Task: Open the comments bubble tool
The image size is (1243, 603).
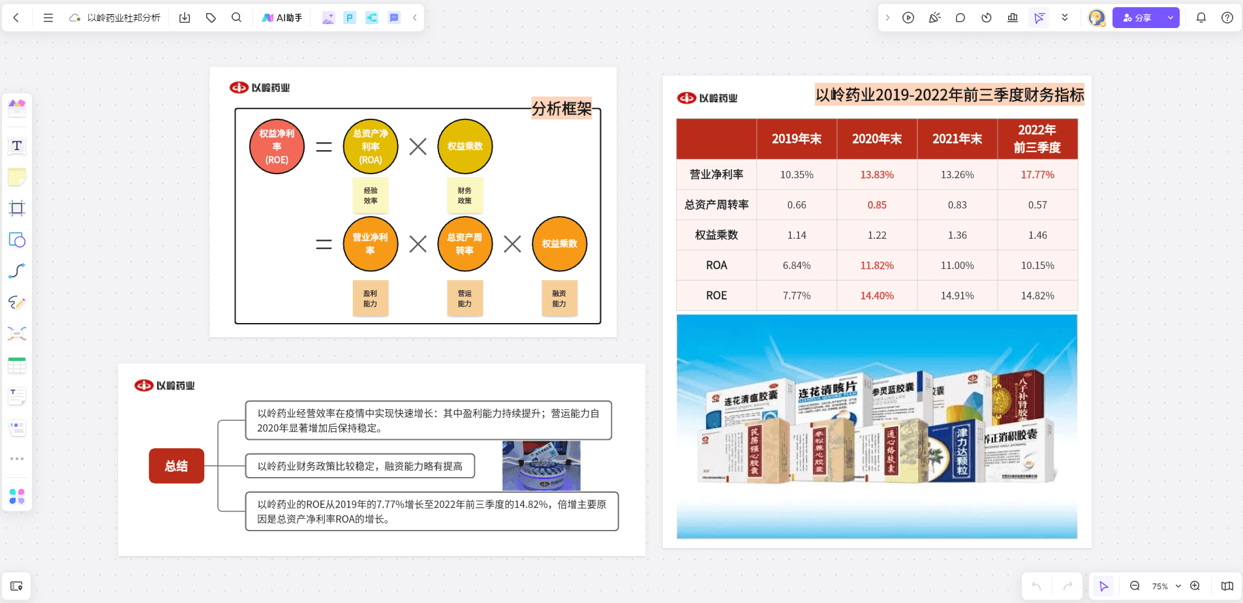Action: pyautogui.click(x=960, y=18)
